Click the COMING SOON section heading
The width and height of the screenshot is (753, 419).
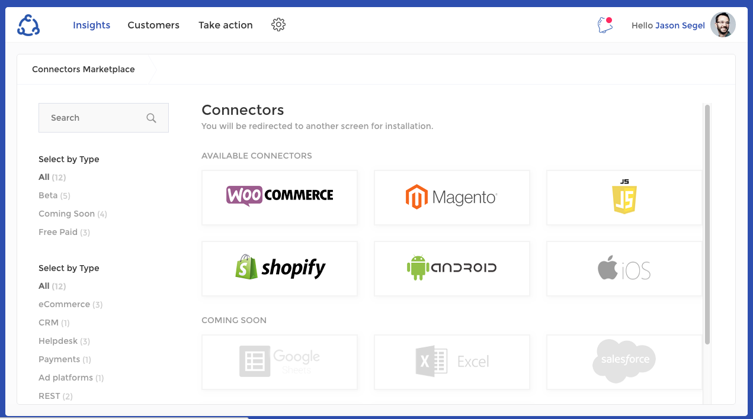[x=234, y=320]
